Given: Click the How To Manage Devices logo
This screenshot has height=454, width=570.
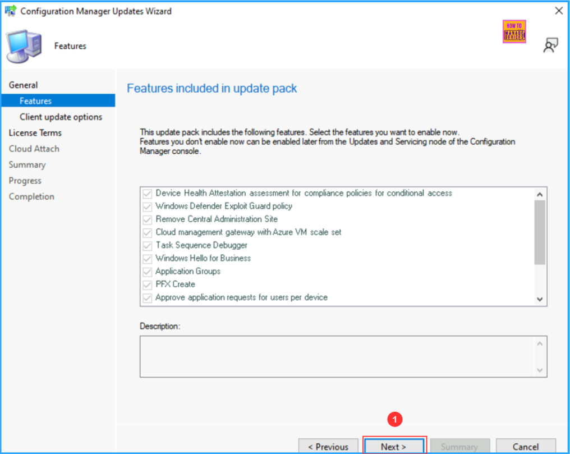Looking at the screenshot, I should click(x=514, y=31).
